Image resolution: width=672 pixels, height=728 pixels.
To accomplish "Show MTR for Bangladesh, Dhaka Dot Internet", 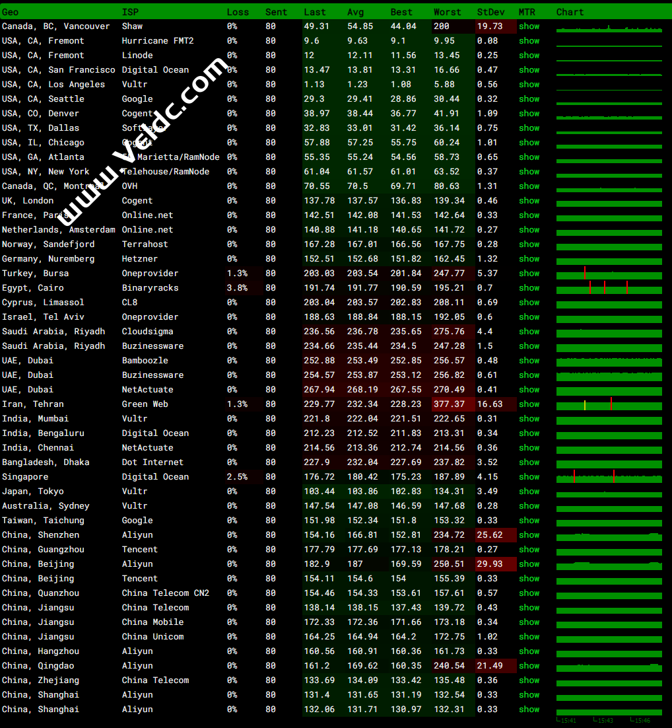I will coord(529,462).
